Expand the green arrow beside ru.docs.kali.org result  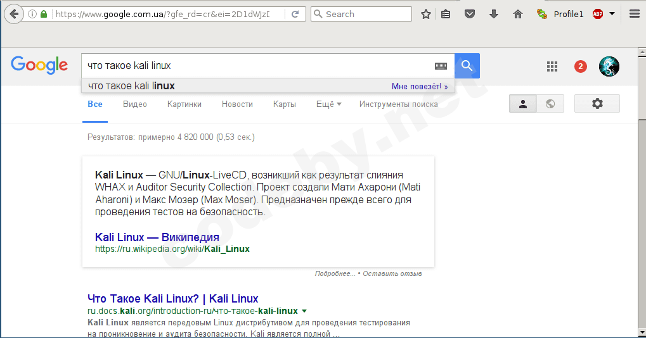point(304,311)
